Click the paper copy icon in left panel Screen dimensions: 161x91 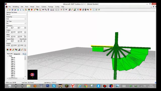(25, 50)
